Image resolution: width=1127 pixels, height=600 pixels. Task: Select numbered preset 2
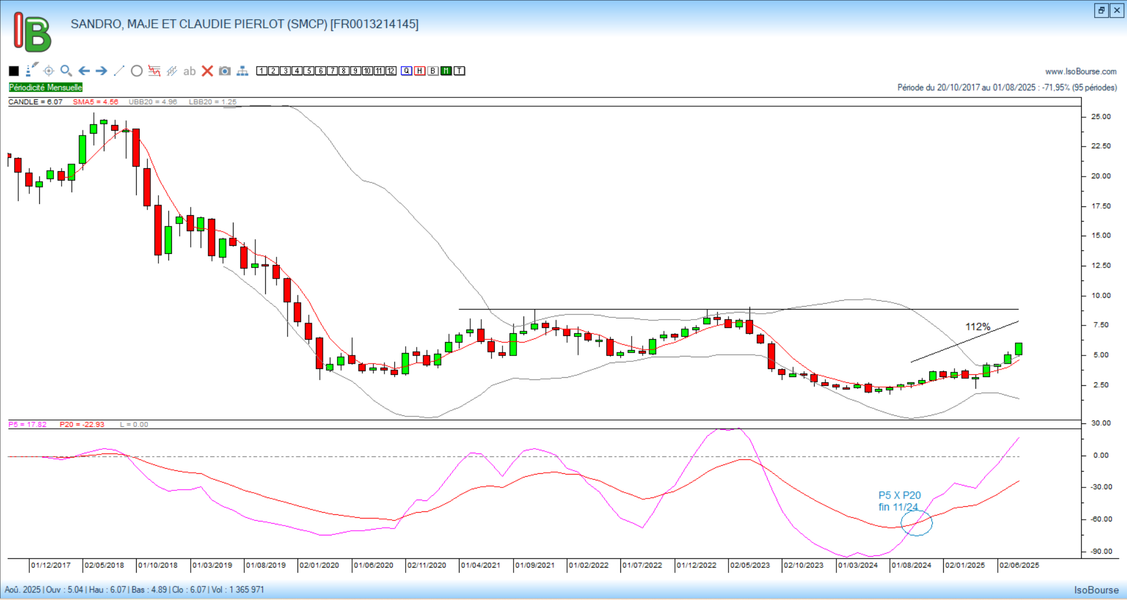[x=274, y=71]
